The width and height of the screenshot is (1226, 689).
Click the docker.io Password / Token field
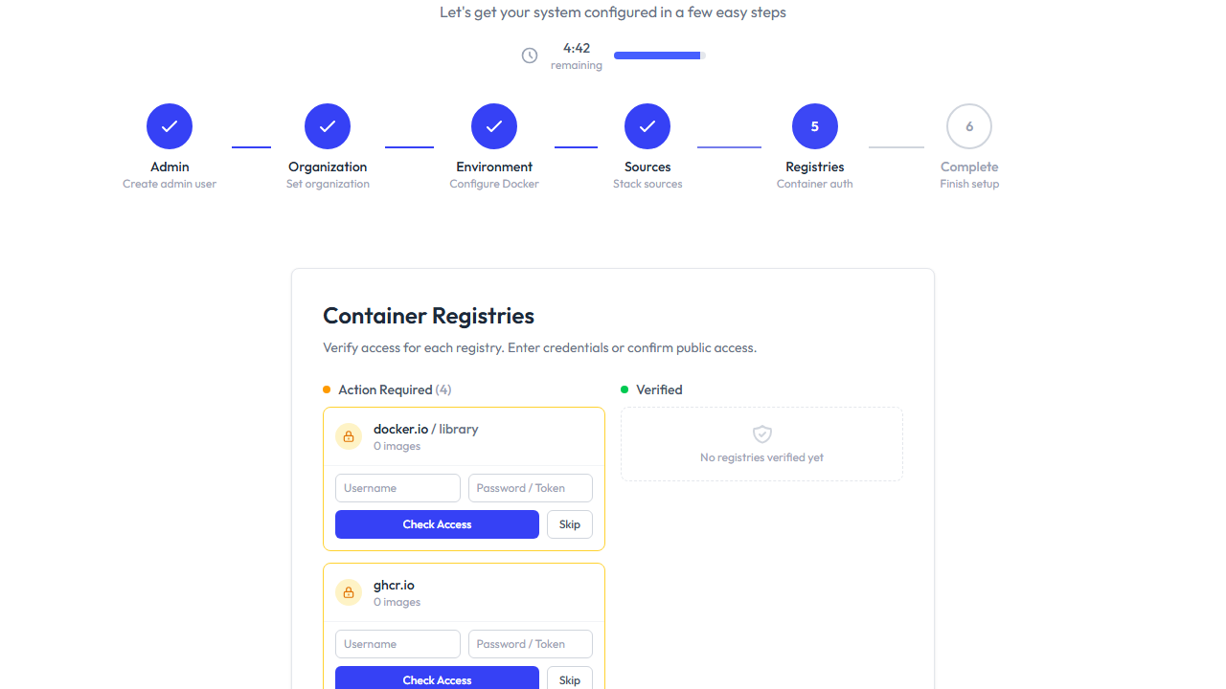point(530,488)
